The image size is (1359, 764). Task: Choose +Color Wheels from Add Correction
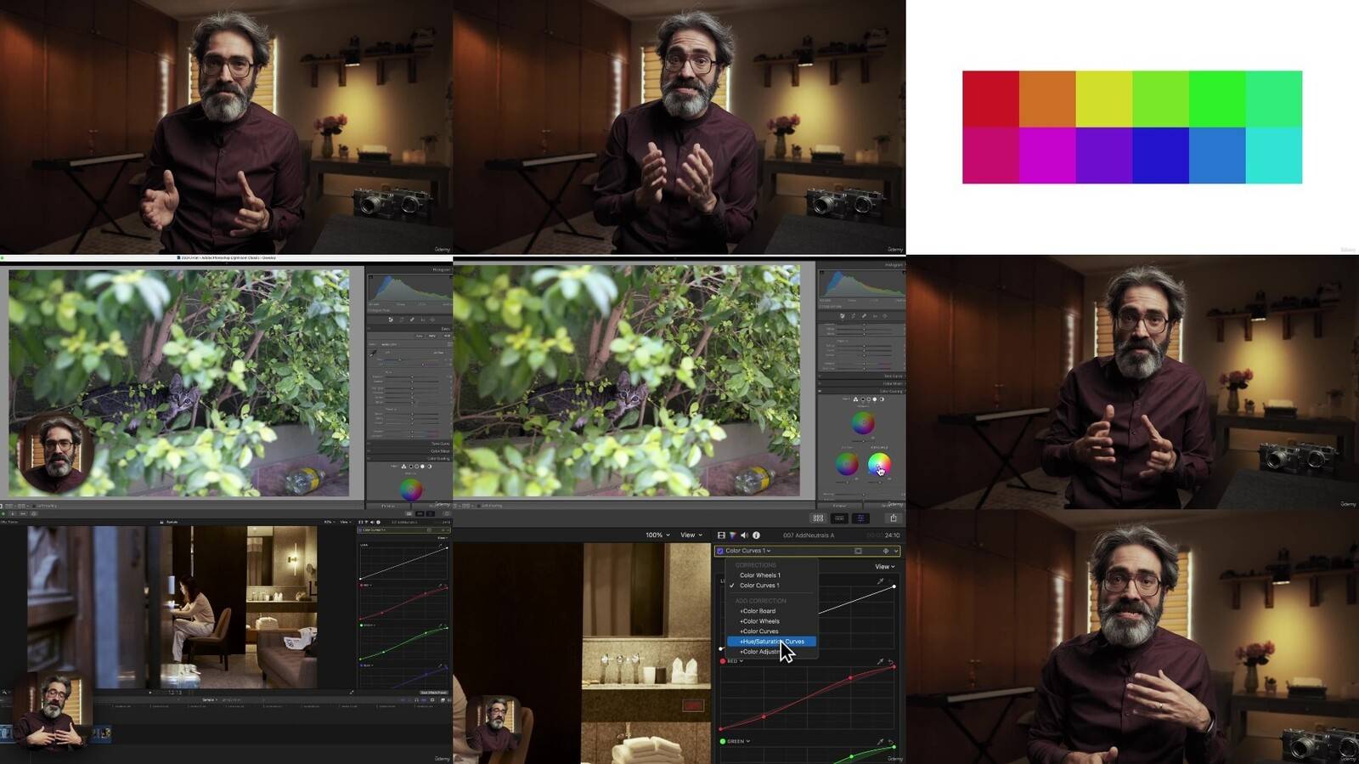[758, 621]
